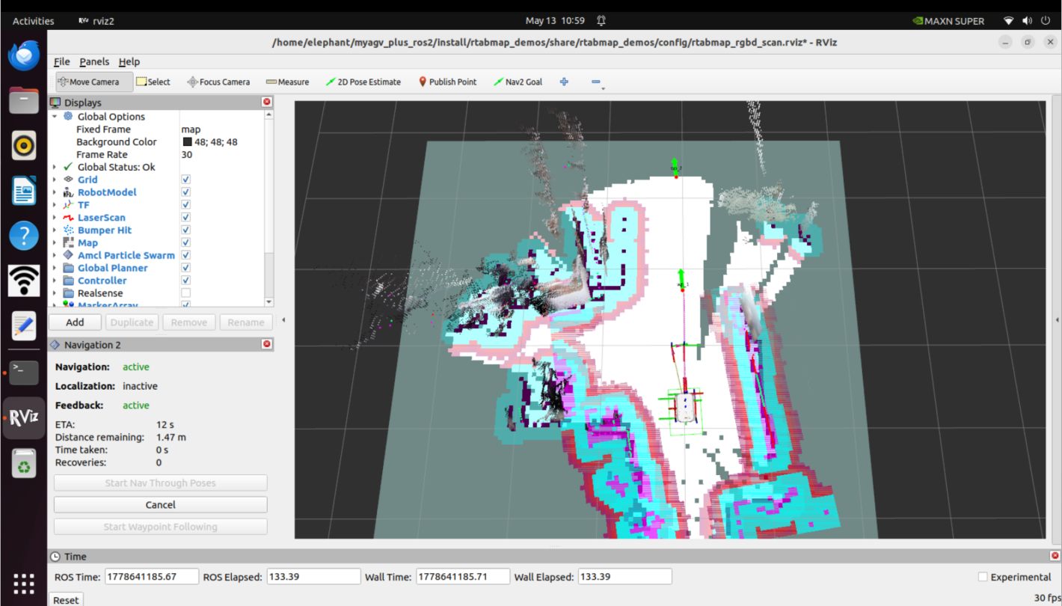Click the Global Planner folder icon

click(x=69, y=268)
